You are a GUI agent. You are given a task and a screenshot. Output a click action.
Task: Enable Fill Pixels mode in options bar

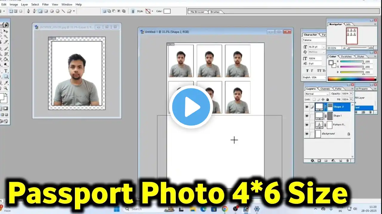(x=21, y=11)
